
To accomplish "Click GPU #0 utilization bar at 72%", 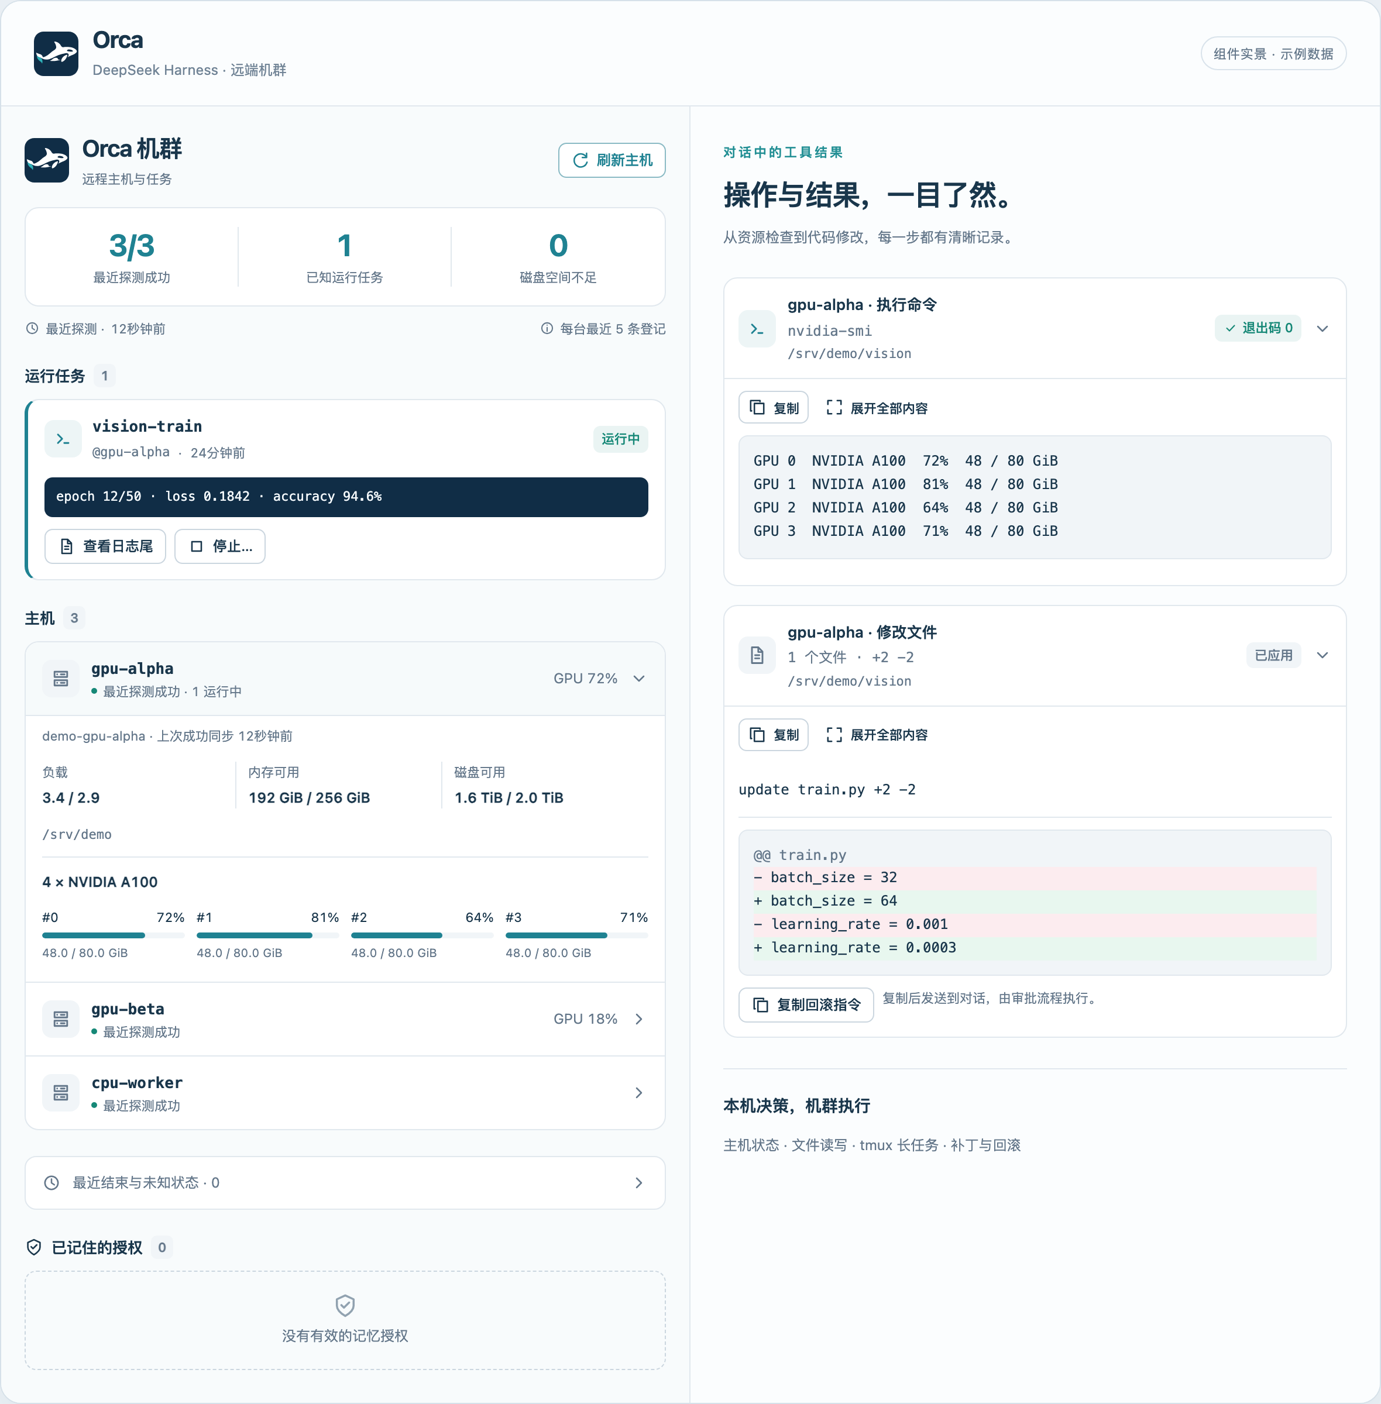I will pos(113,935).
